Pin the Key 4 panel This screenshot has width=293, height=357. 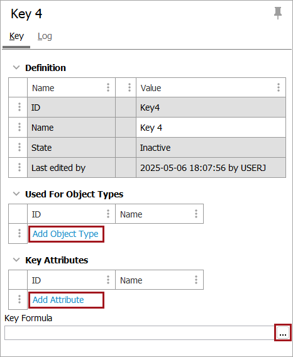(x=278, y=13)
